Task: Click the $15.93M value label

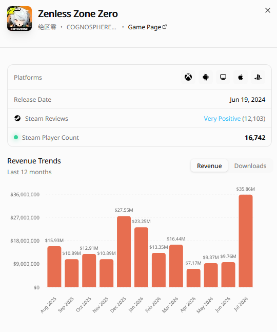Action: point(54,241)
